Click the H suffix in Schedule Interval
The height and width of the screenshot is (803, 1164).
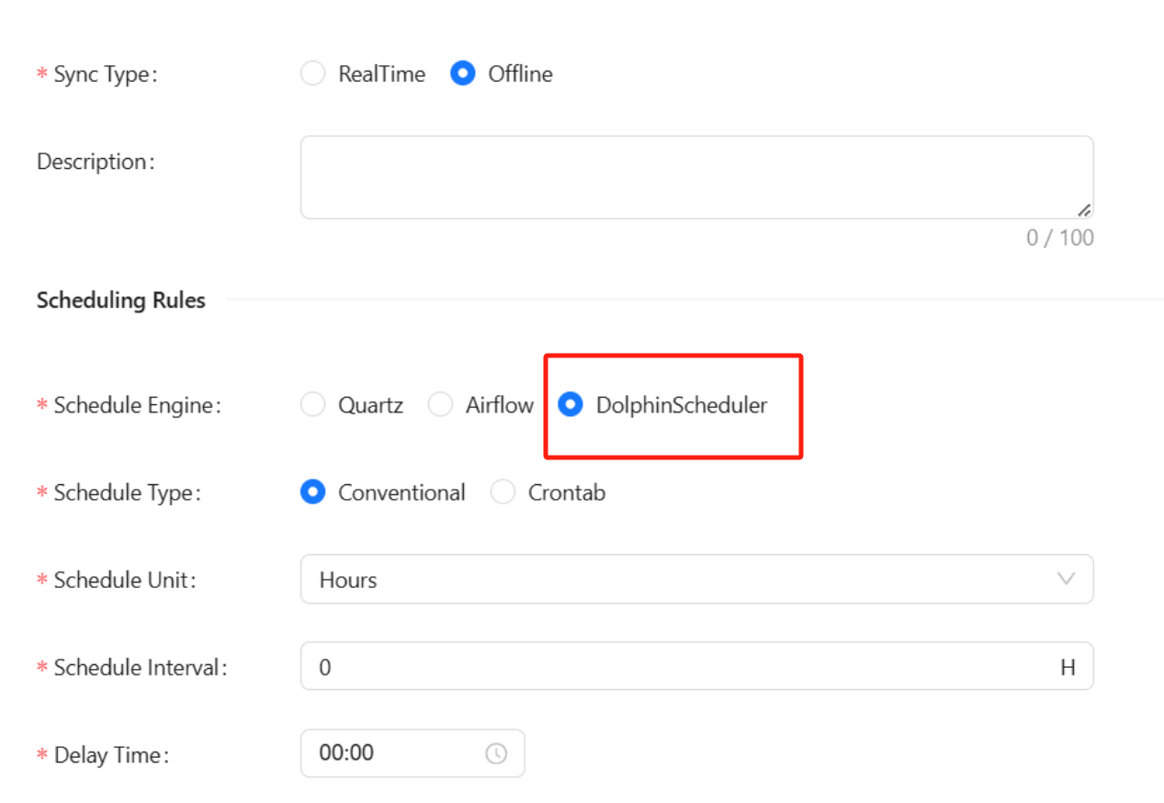coord(1068,667)
